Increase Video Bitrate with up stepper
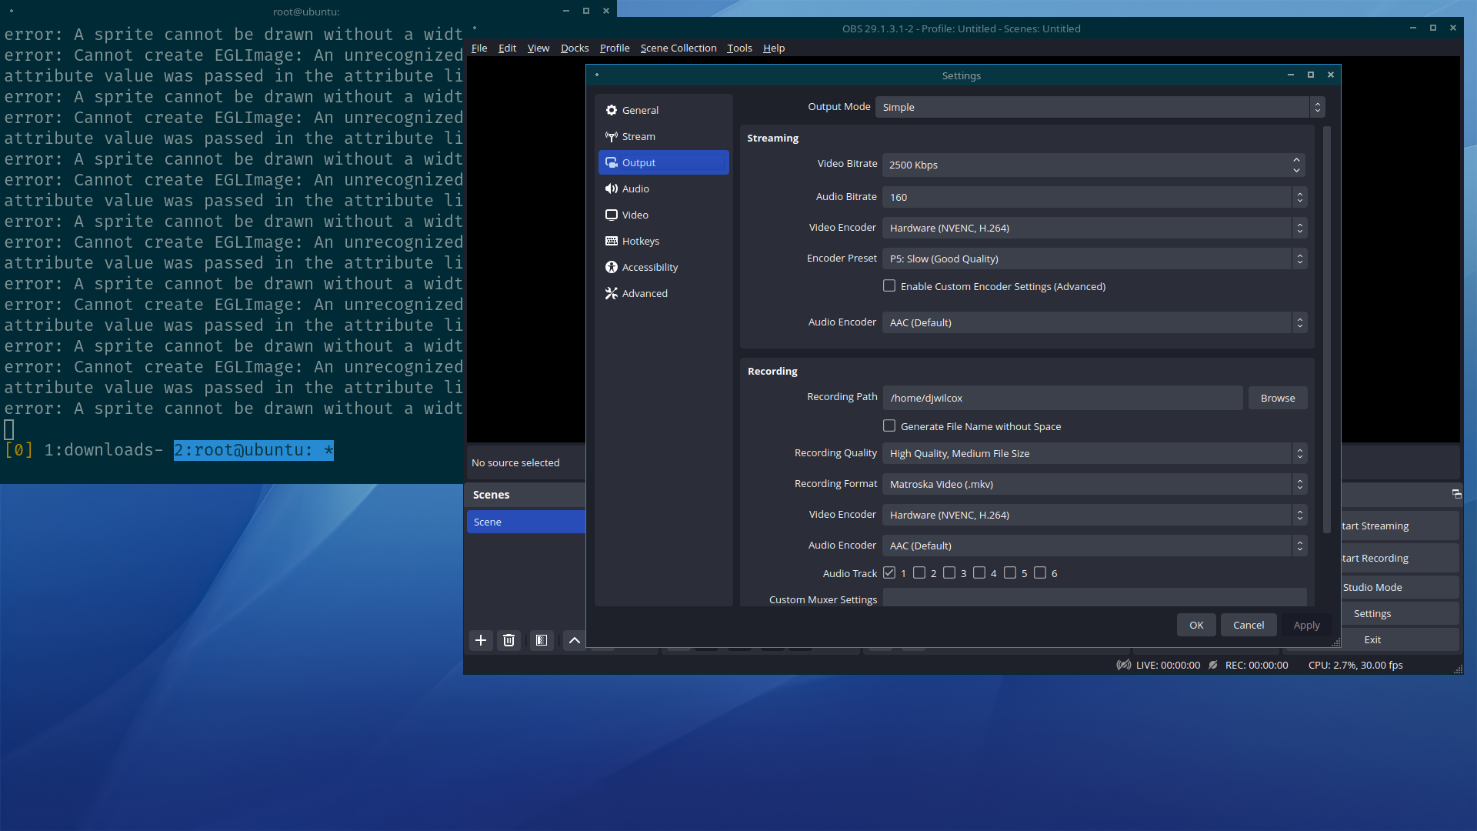 coord(1296,160)
